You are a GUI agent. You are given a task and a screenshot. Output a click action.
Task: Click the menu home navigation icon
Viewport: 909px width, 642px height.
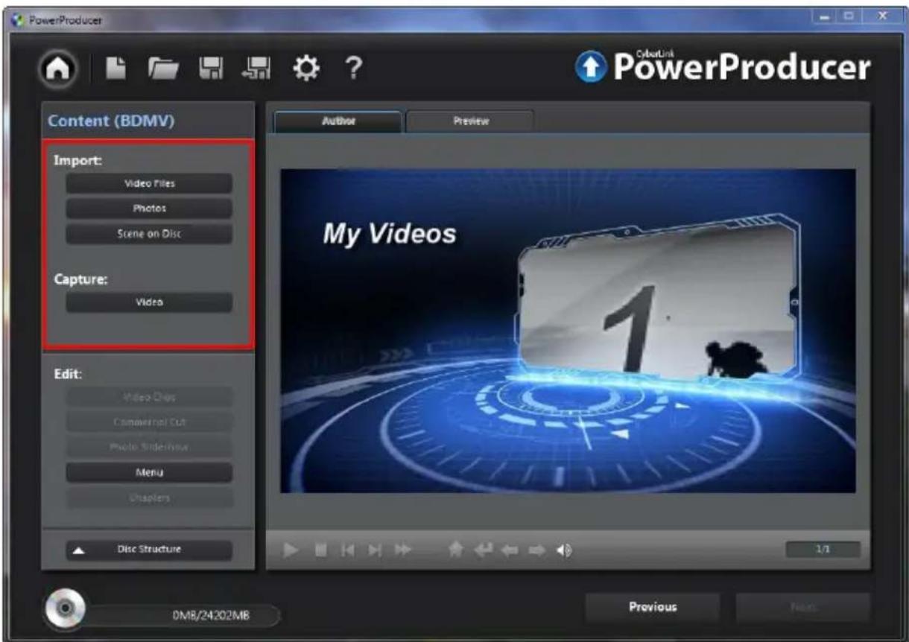tap(457, 550)
